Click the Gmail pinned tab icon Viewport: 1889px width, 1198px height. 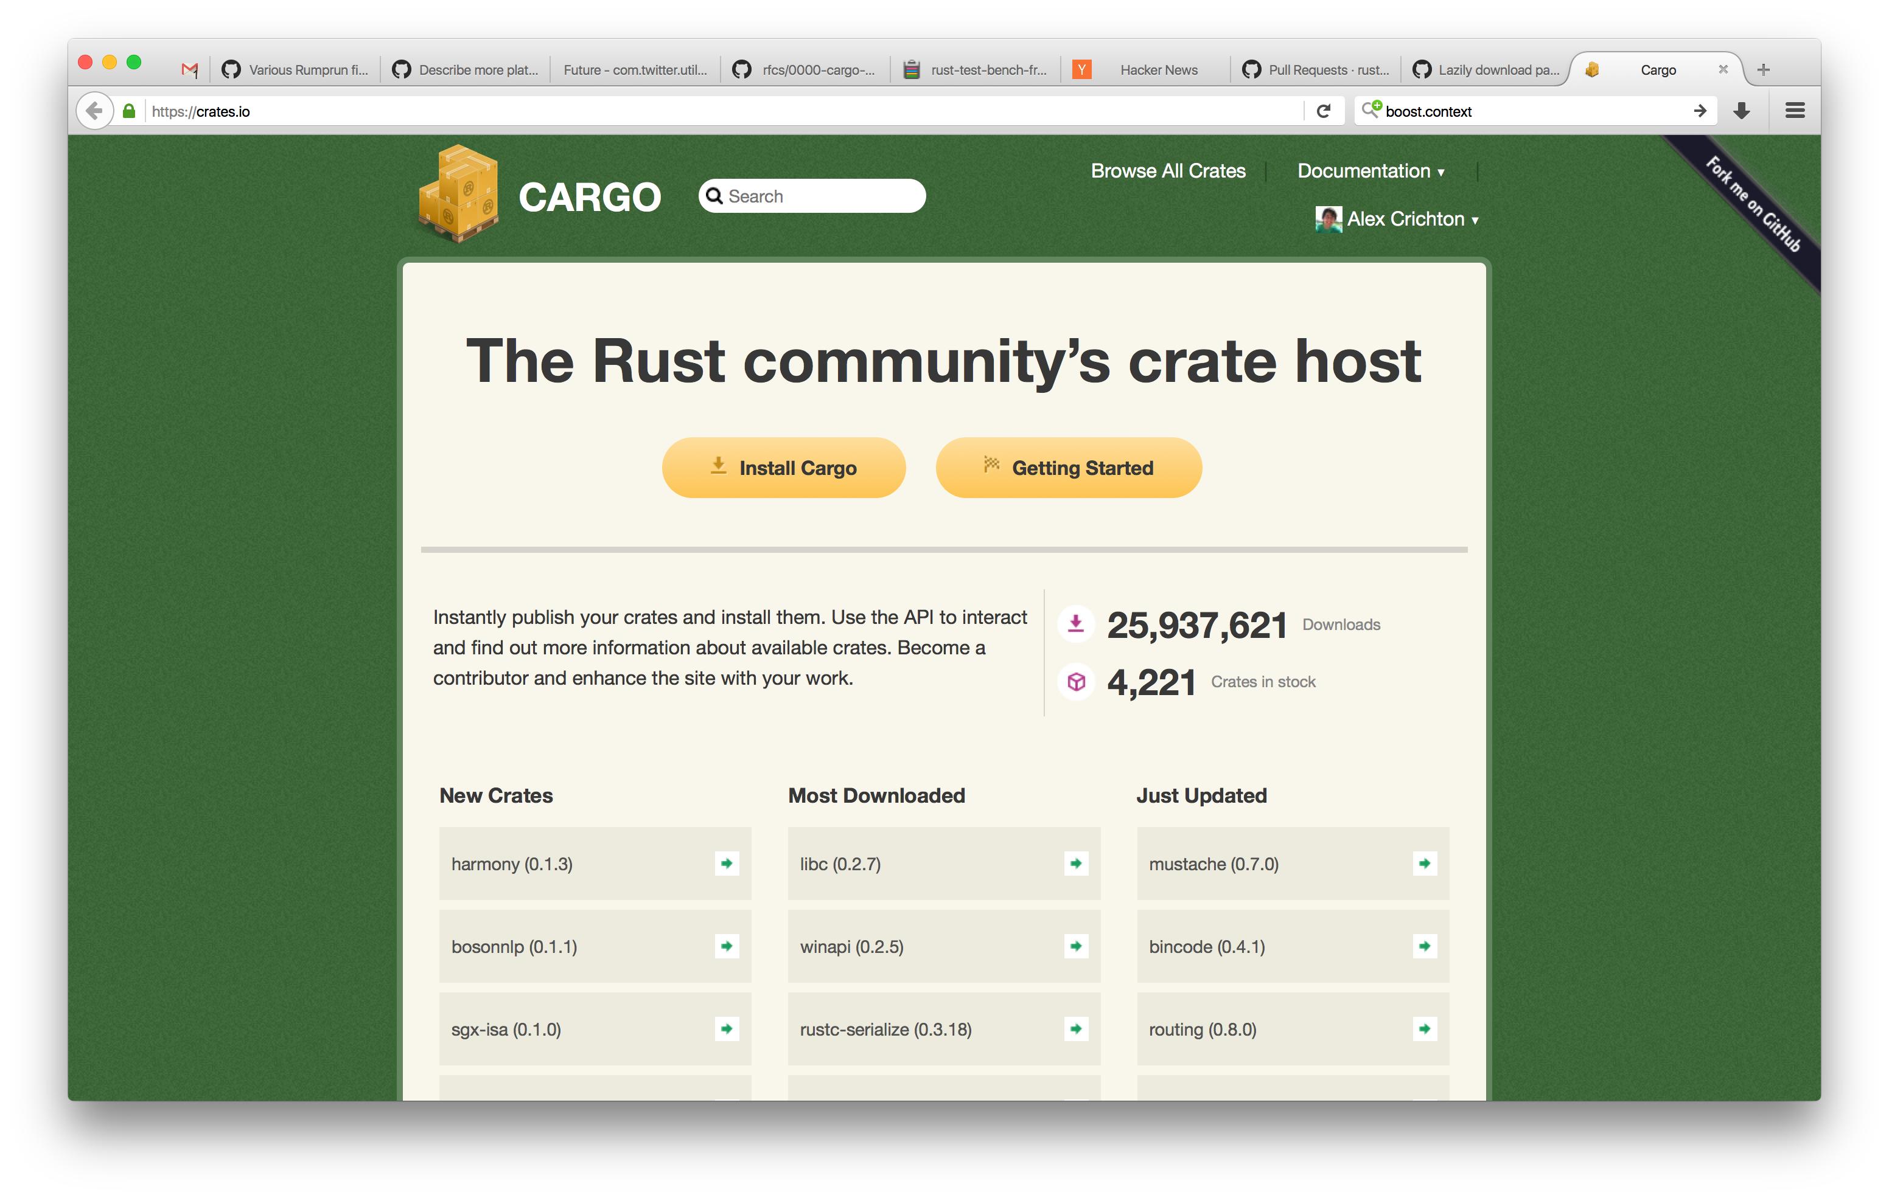[x=189, y=70]
